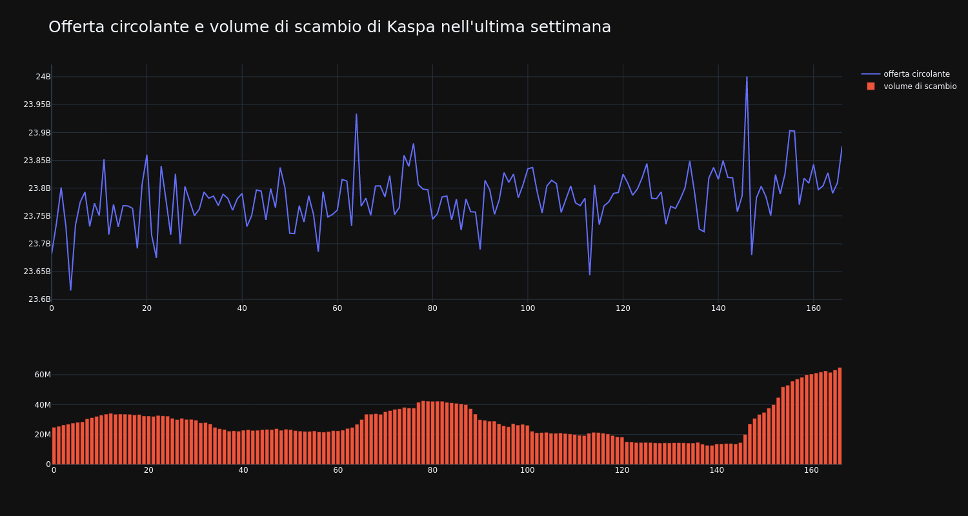Click the 24B y-axis label
968x516 pixels.
click(x=43, y=77)
